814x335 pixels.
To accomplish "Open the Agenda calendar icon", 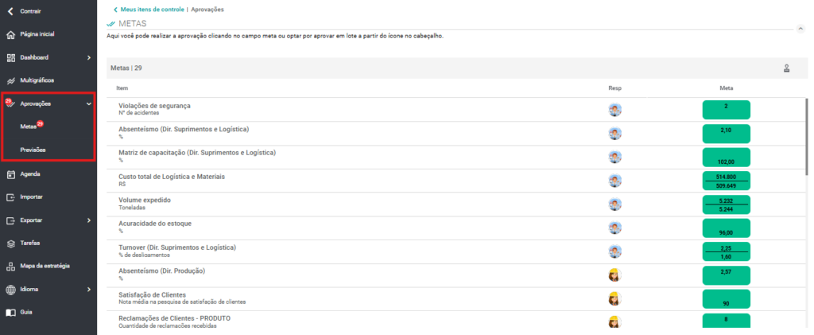I will coord(10,174).
